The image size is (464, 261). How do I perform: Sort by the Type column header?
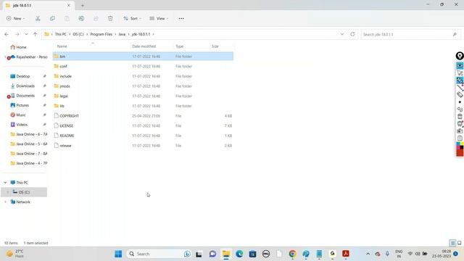point(179,46)
